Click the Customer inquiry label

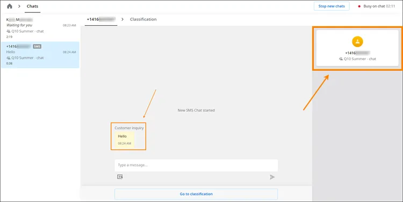(129, 128)
